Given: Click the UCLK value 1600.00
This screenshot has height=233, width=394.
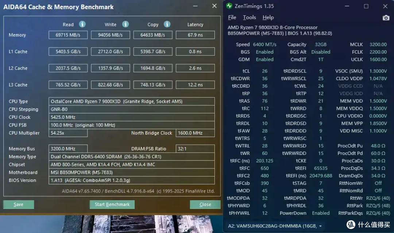Looking at the screenshot, I should [x=378, y=59].
